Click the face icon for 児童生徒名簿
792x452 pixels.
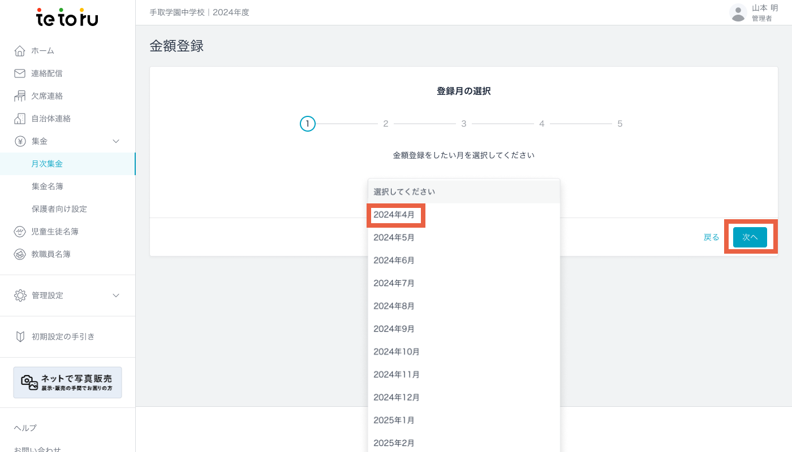[20, 232]
